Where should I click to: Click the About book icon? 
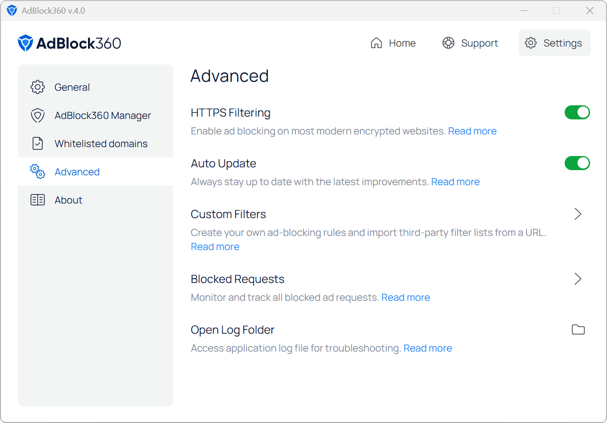coord(38,200)
